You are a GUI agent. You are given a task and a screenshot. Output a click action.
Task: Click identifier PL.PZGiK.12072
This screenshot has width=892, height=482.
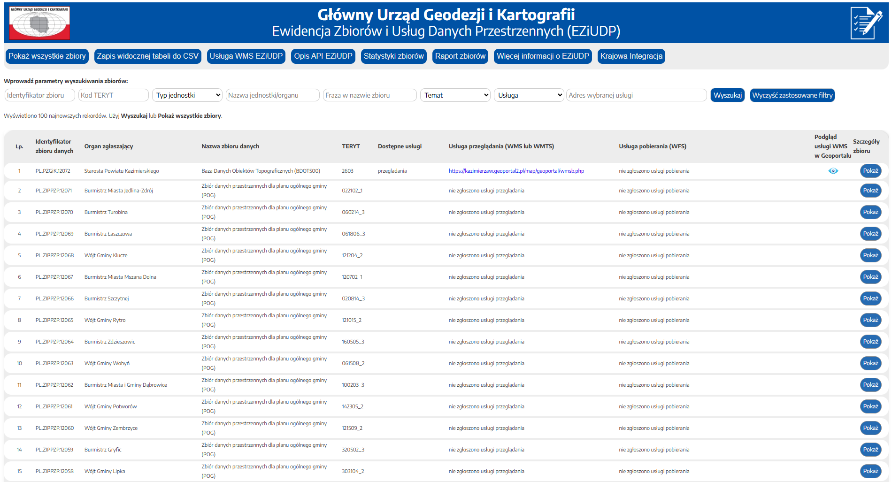point(53,171)
